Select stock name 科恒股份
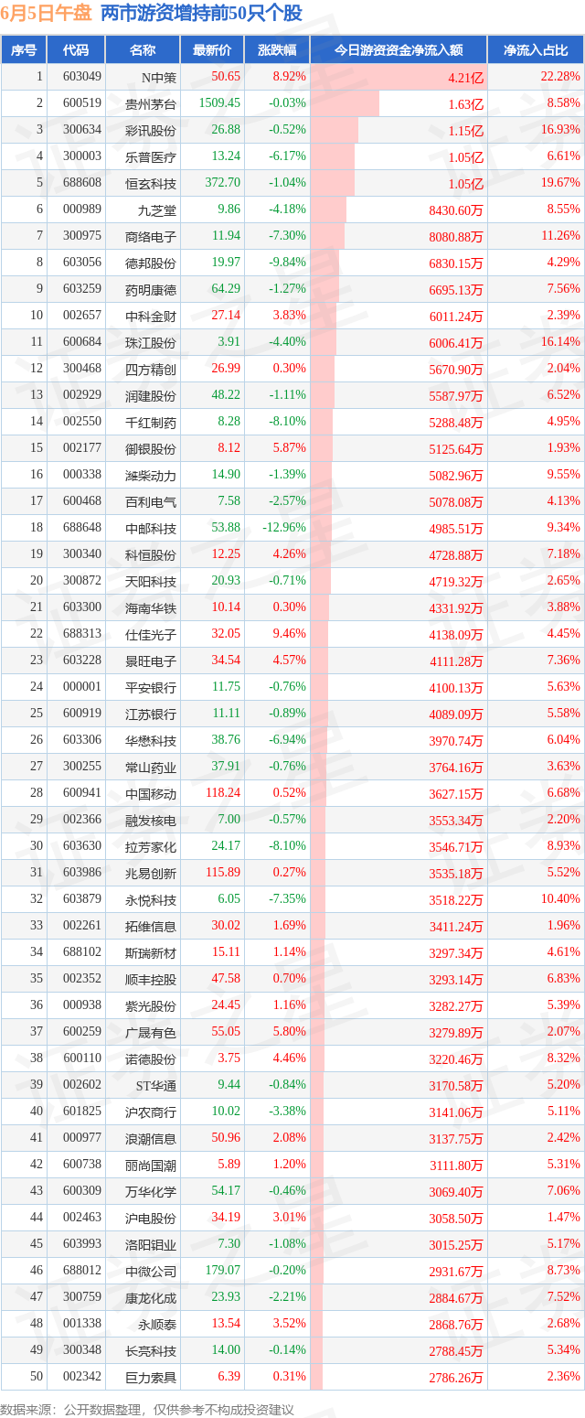The height and width of the screenshot is (1418, 585). point(151,554)
